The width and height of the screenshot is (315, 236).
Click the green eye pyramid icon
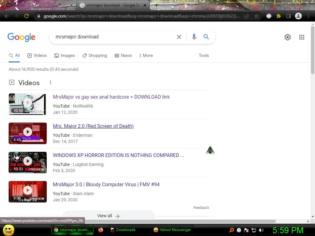coord(210,150)
